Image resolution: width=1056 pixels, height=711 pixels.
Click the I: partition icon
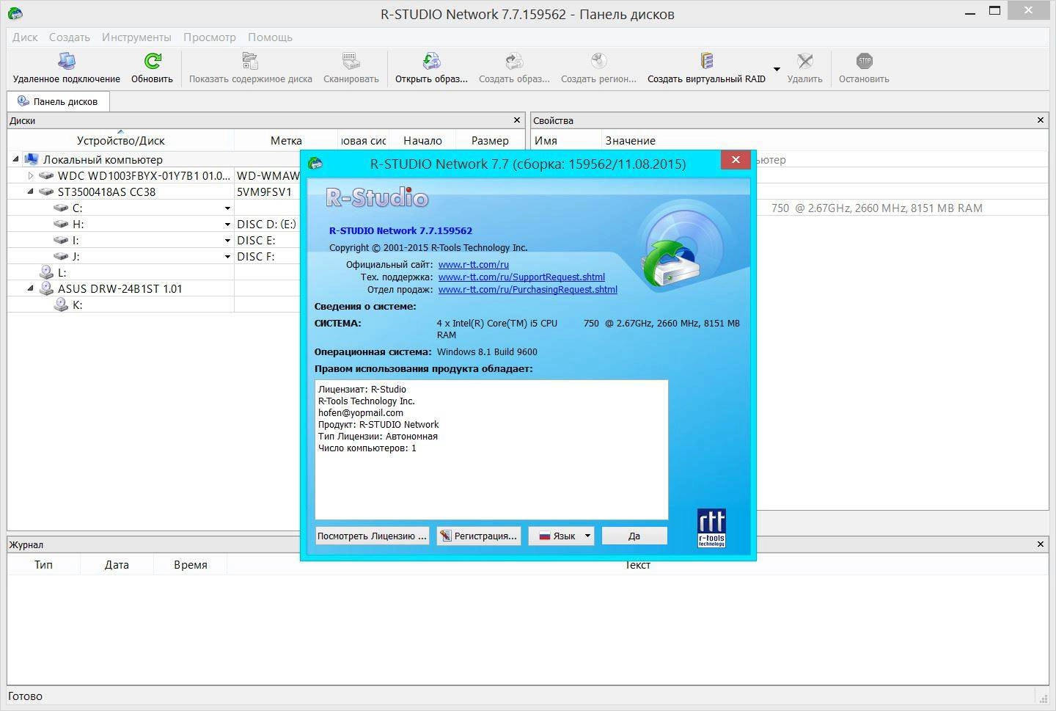pos(61,240)
